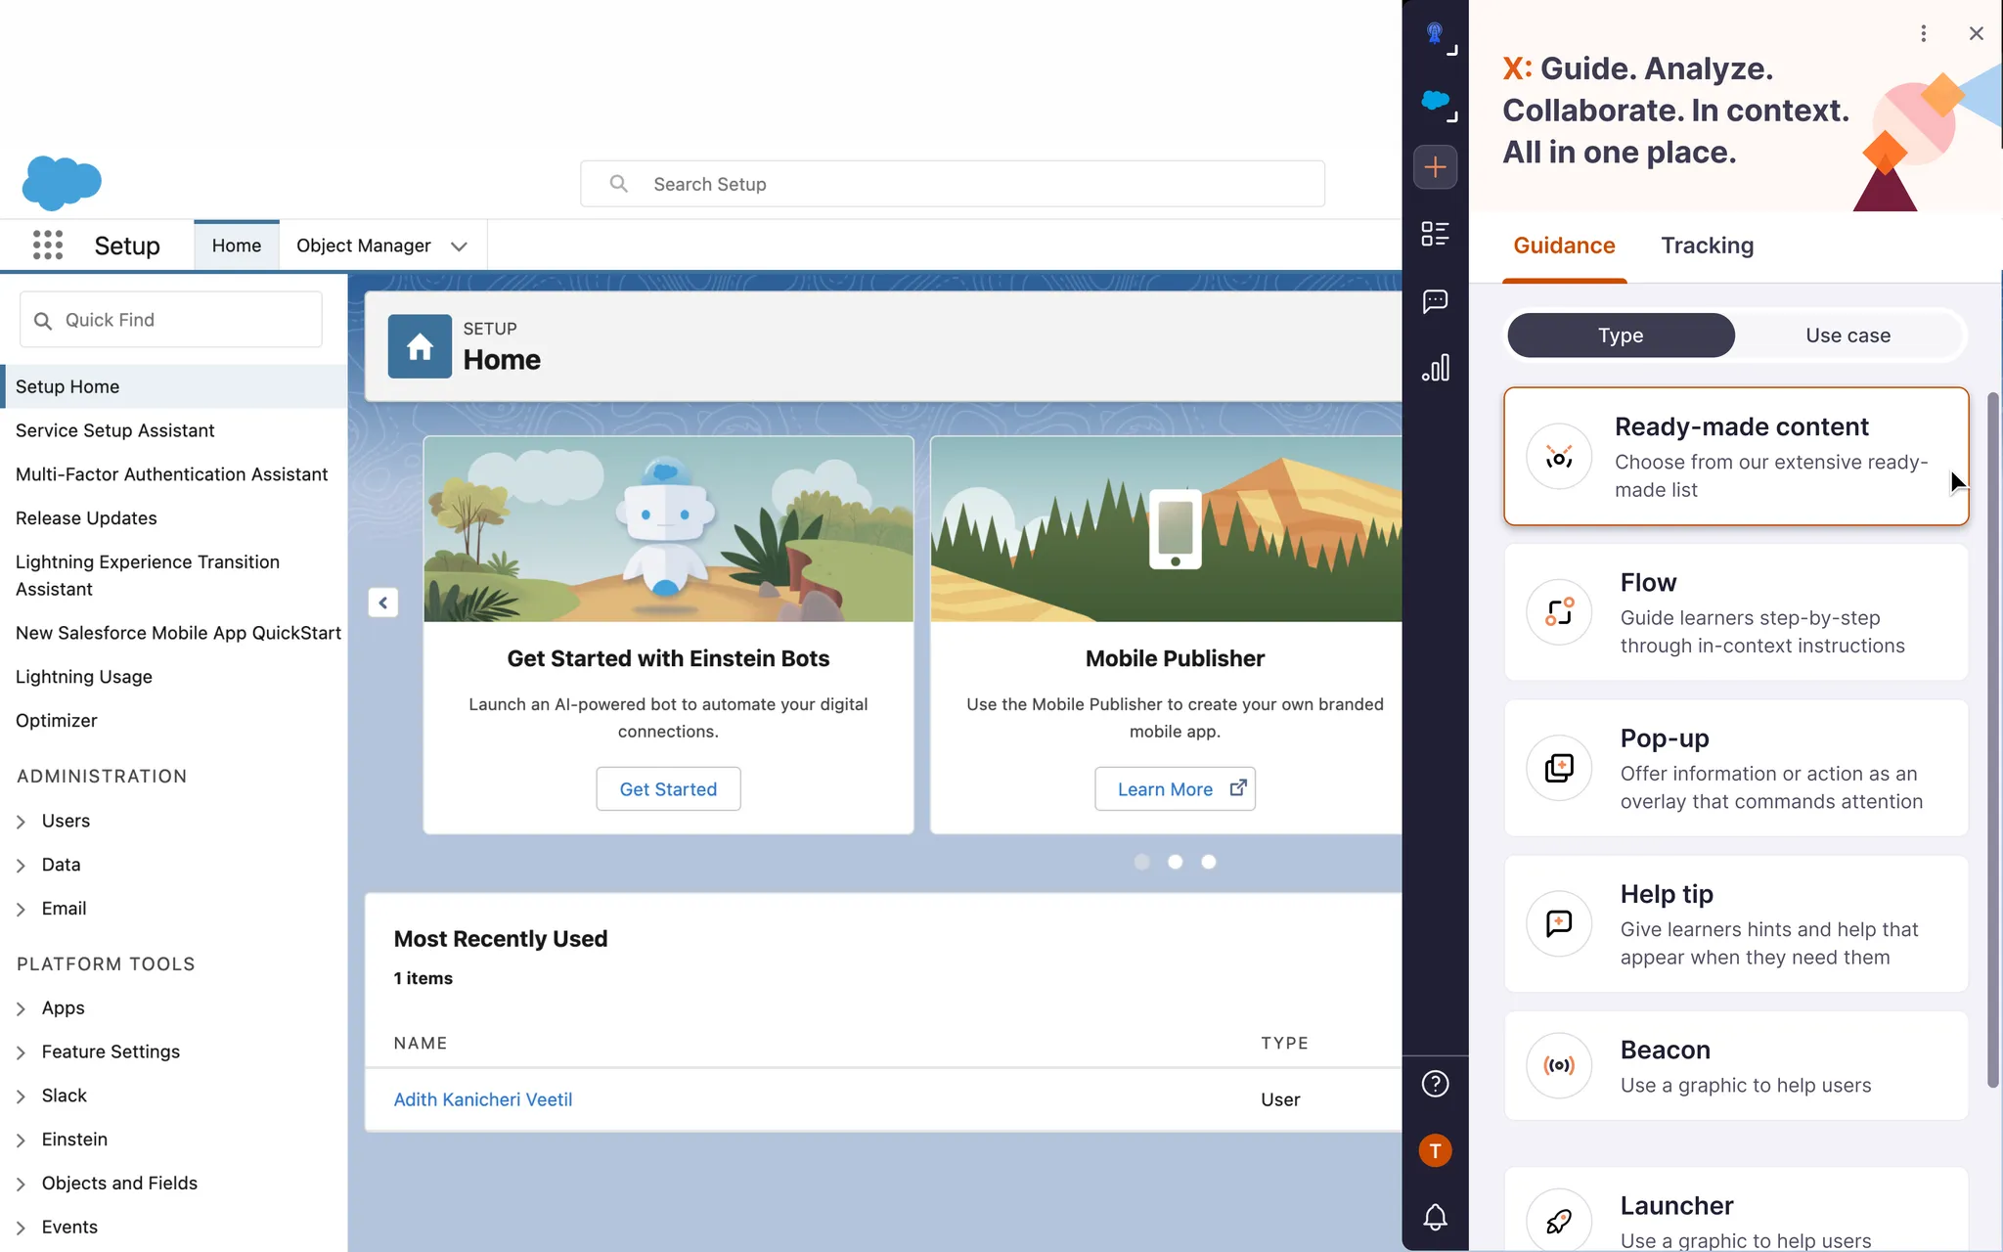Open the Quick Find search field
The height and width of the screenshot is (1252, 2003).
(170, 319)
